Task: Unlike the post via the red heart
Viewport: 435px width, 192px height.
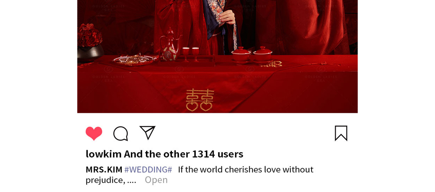Action: pyautogui.click(x=94, y=134)
